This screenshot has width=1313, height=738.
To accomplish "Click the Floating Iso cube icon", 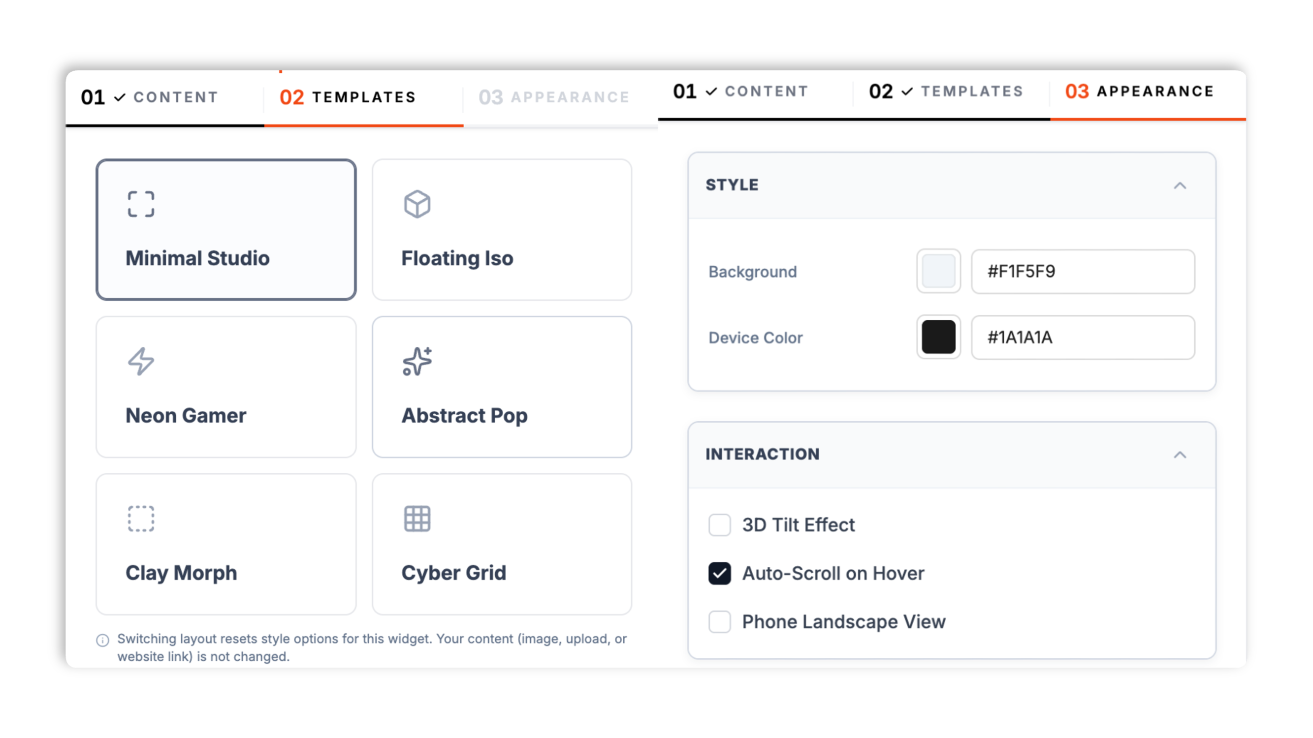I will pyautogui.click(x=417, y=204).
